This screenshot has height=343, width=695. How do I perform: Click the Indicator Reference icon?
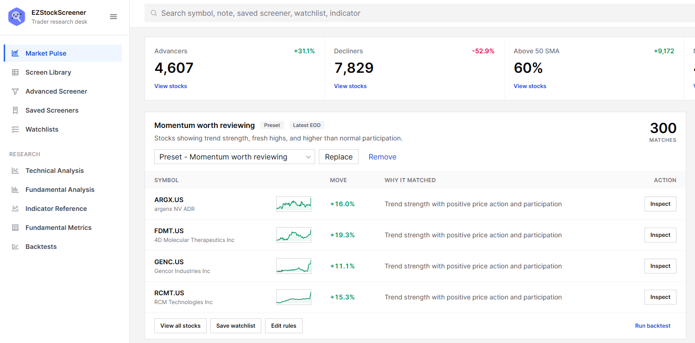click(15, 209)
